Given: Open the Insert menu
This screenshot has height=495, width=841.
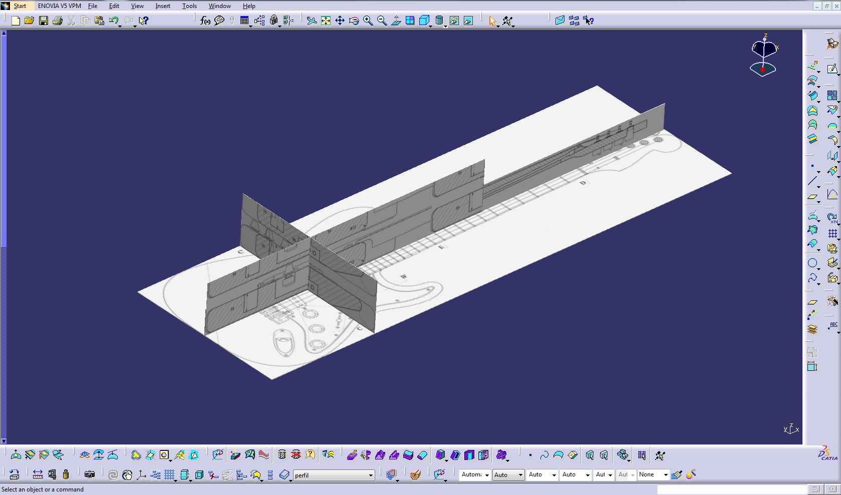Looking at the screenshot, I should tap(163, 6).
